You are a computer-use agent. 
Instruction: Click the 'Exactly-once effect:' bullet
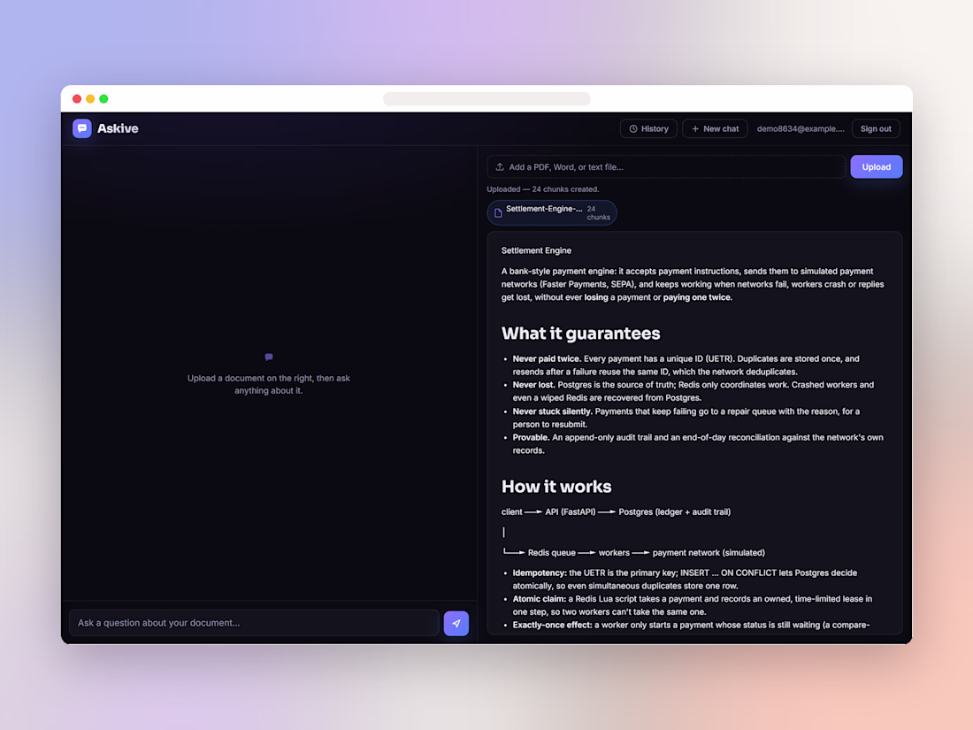click(x=691, y=625)
